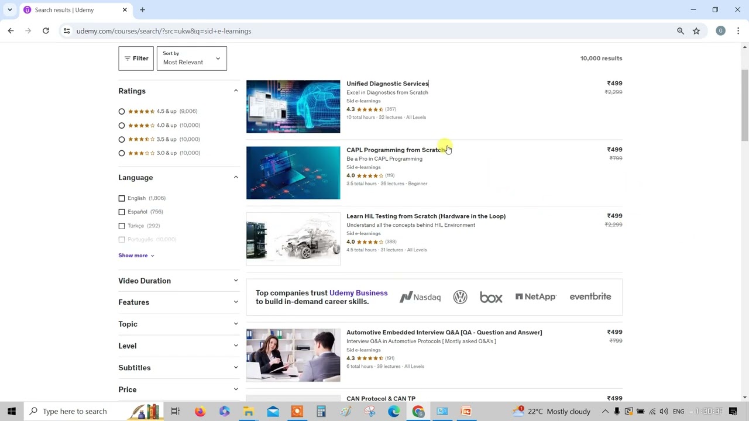
Task: Click the Filter button
Action: coord(136,58)
